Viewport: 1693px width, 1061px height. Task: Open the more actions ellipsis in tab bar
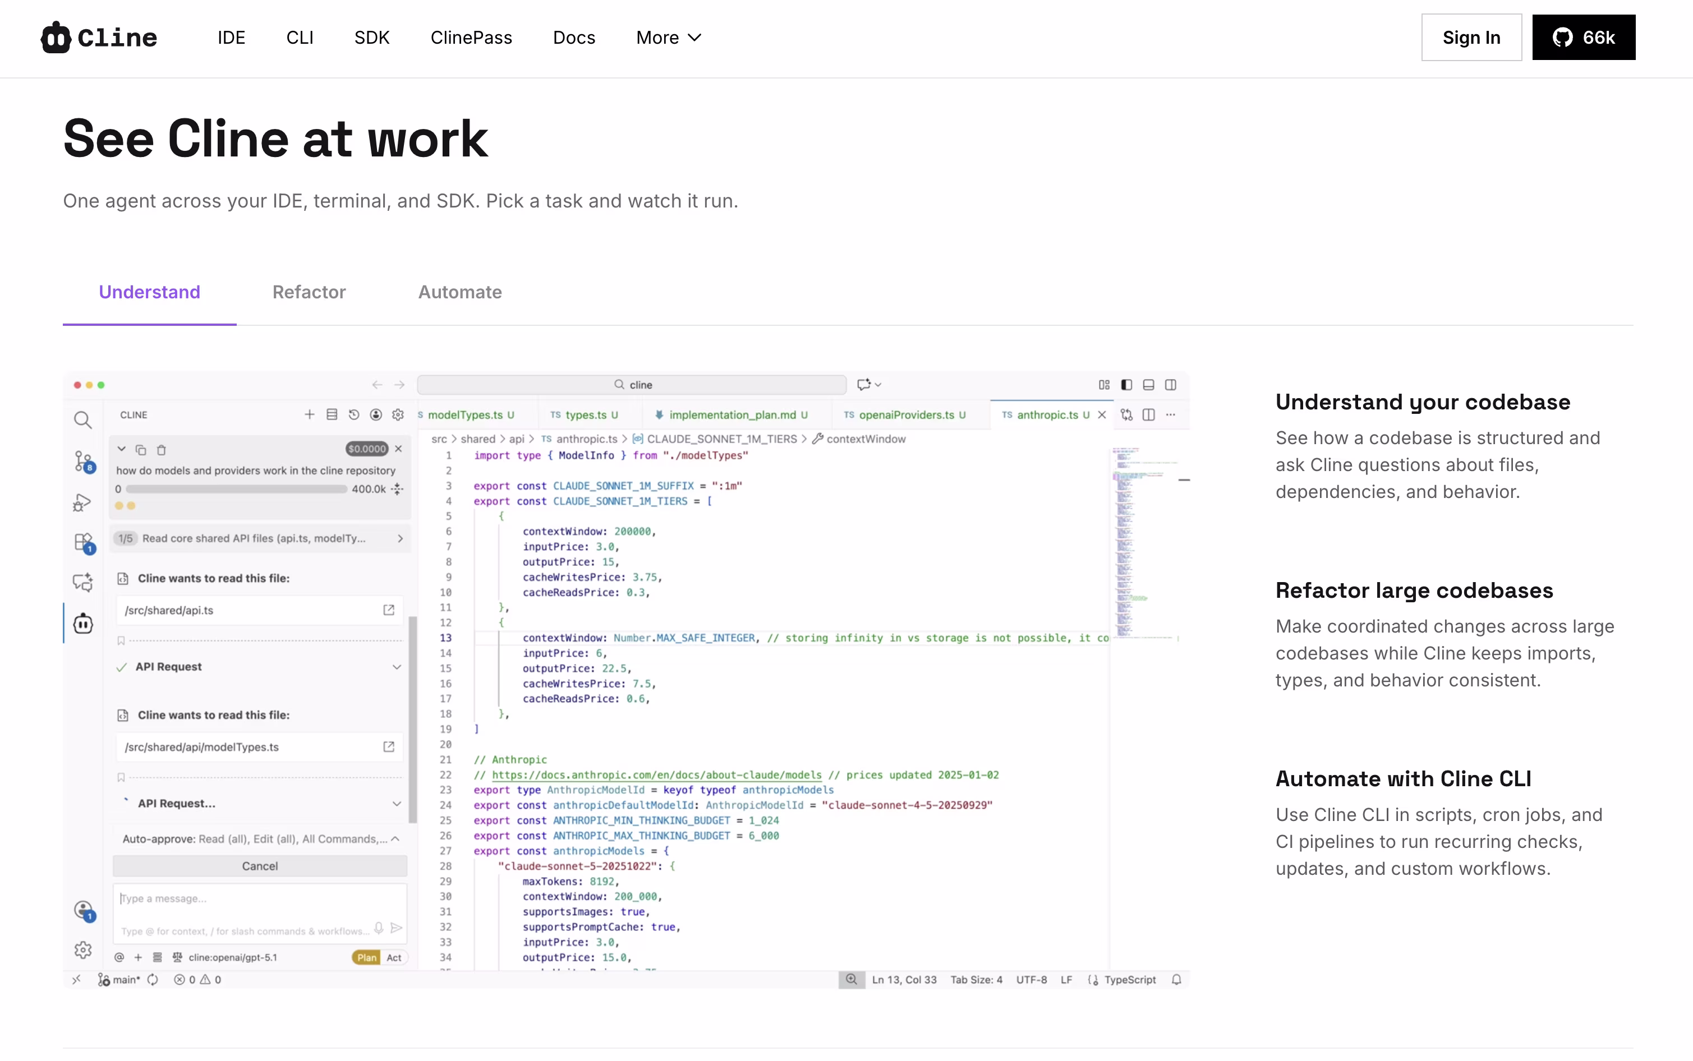(x=1171, y=415)
